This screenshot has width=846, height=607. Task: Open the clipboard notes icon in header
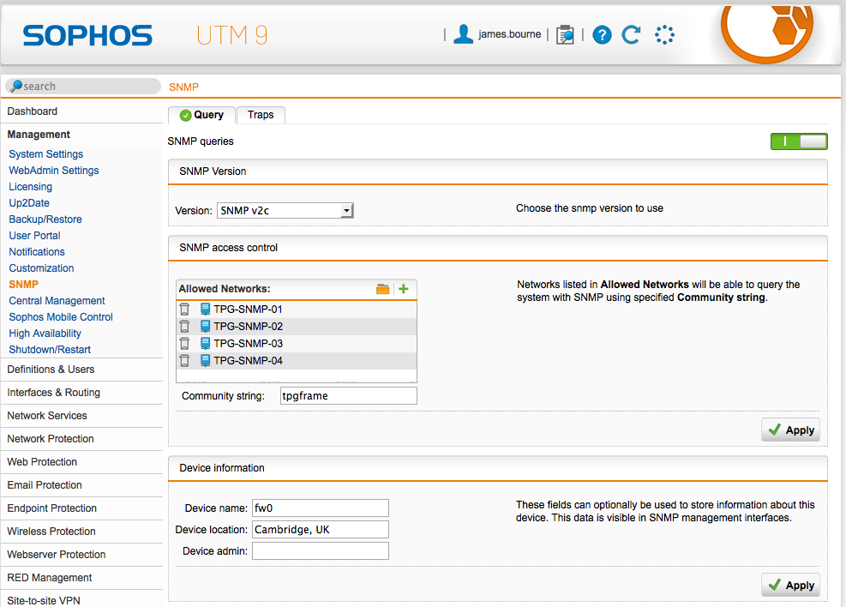tap(565, 35)
